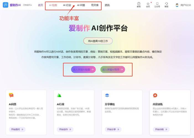Click 进入体验AI绘图 button
This screenshot has width=194, height=138.
click(x=83, y=70)
